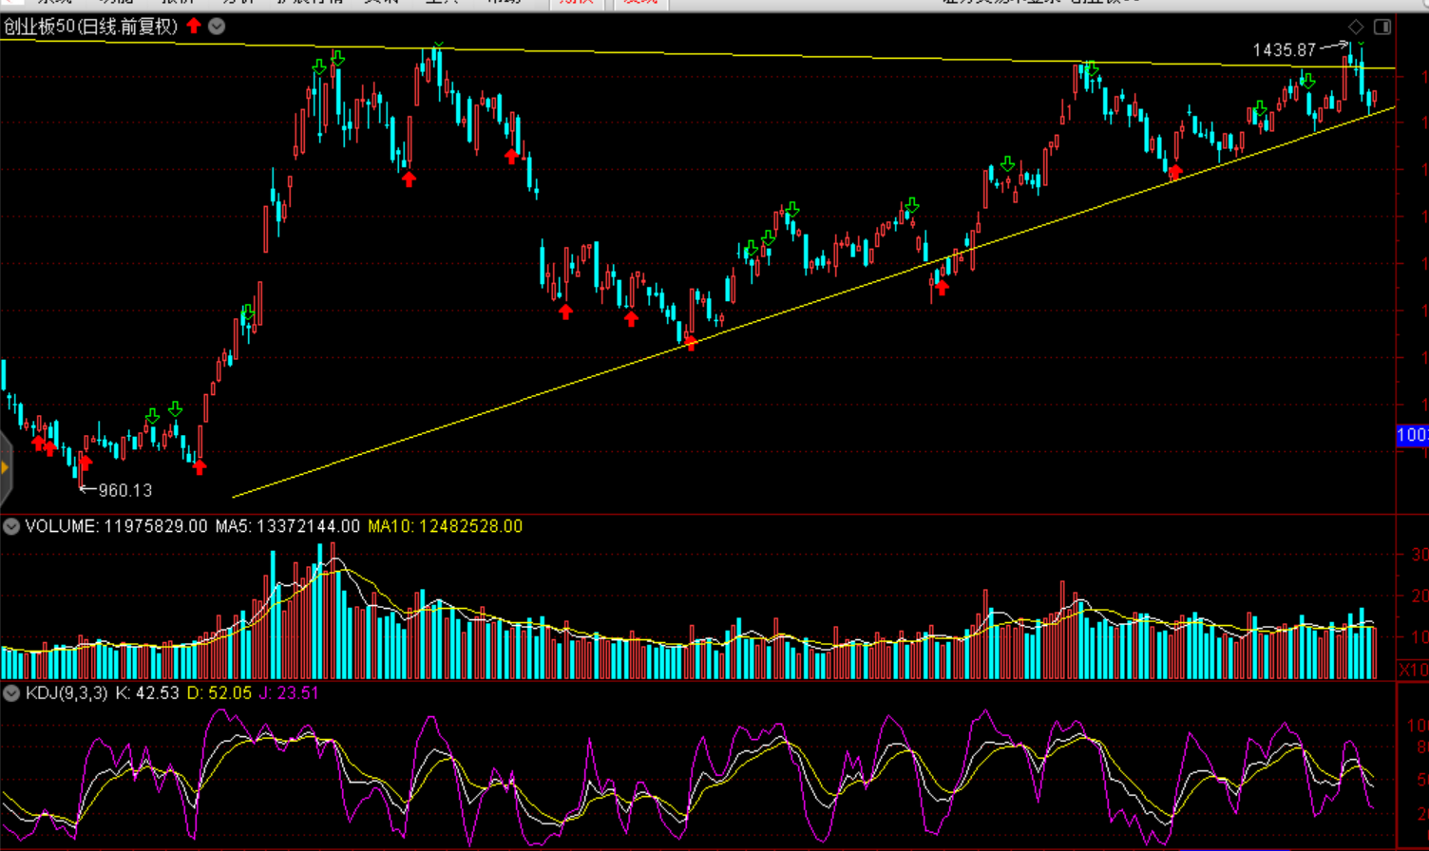Click the 960.13 lowest price label
The height and width of the screenshot is (851, 1429).
coord(124,490)
